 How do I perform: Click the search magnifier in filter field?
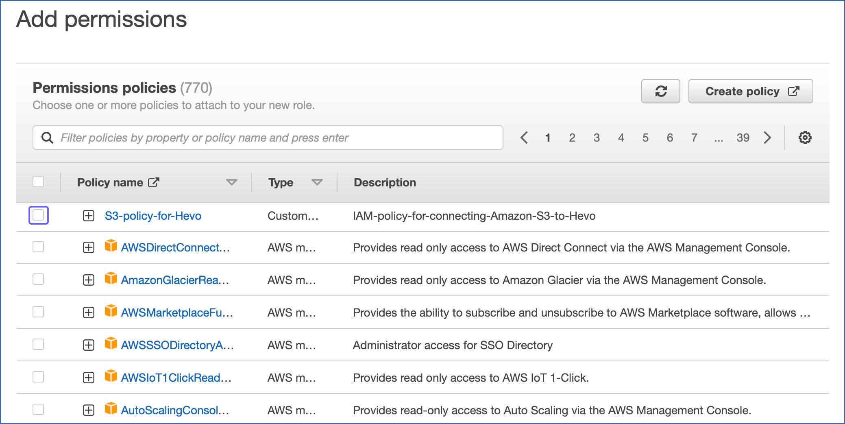click(48, 138)
